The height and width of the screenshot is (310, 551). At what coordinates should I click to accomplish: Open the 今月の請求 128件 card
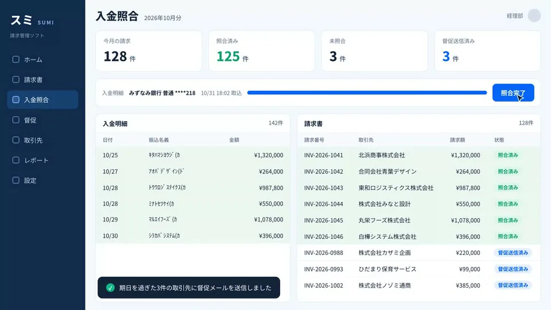pyautogui.click(x=149, y=51)
